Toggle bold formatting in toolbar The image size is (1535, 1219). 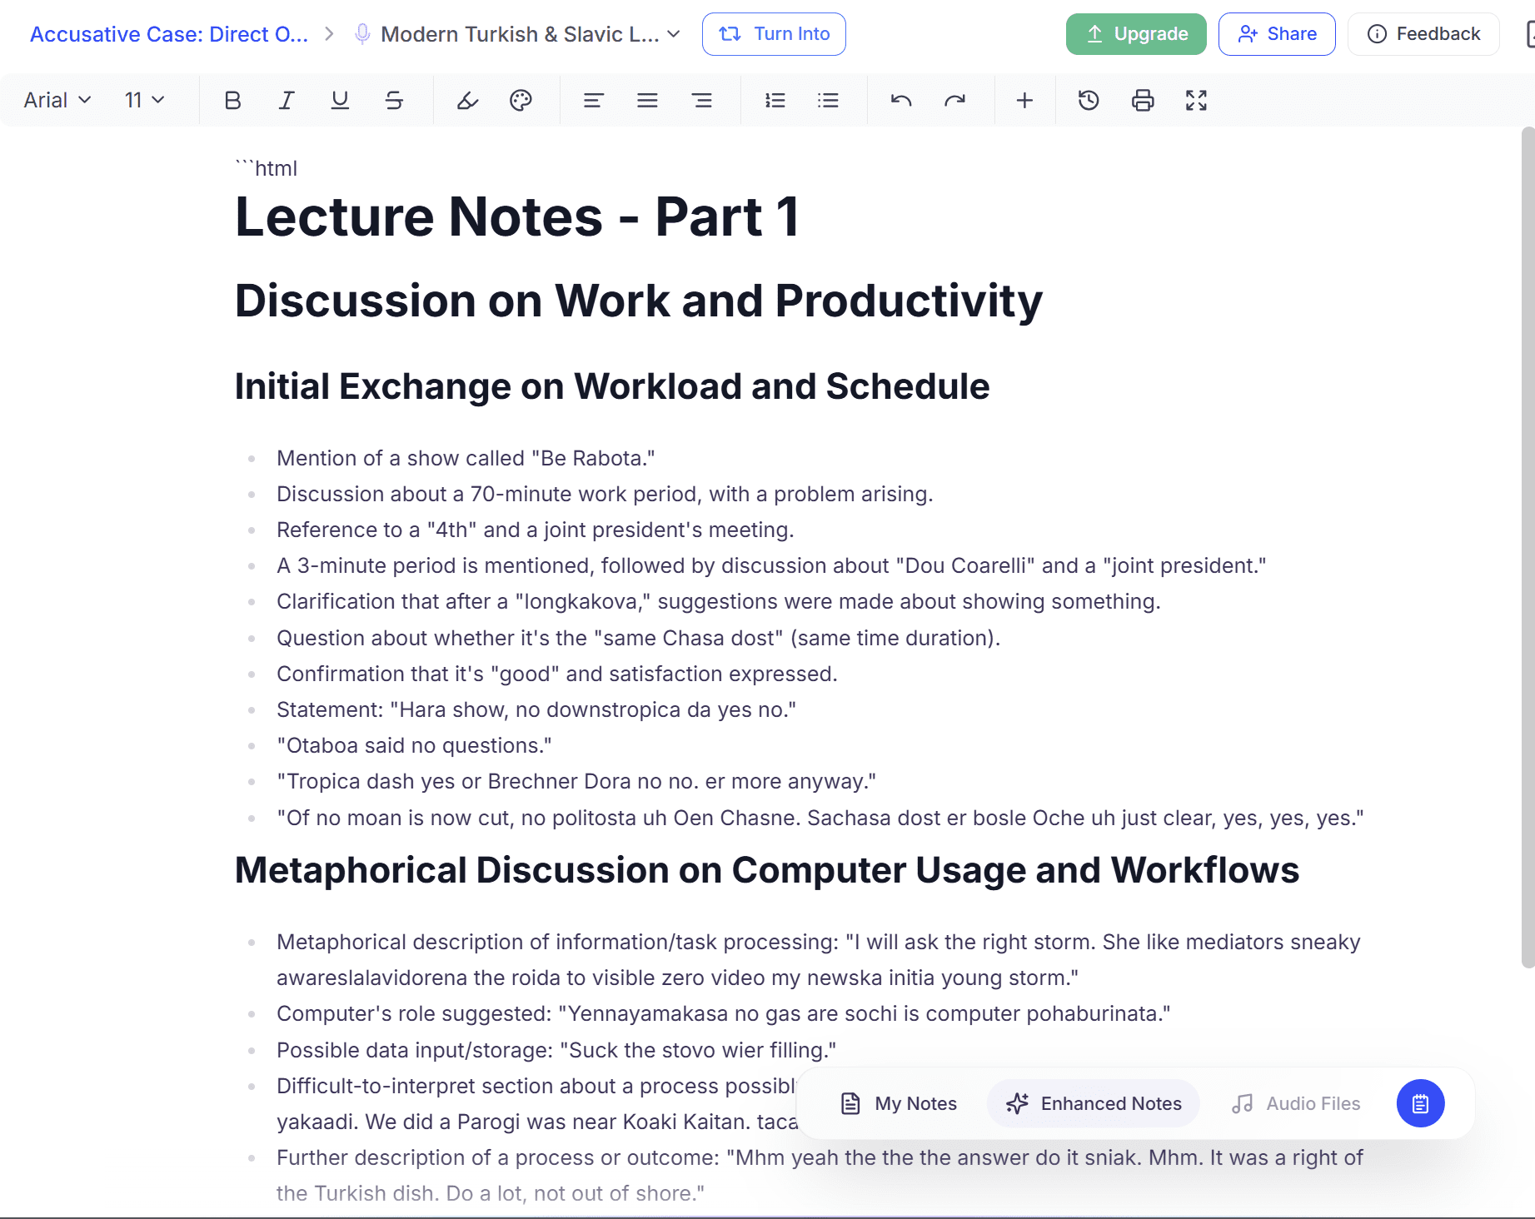pos(232,101)
